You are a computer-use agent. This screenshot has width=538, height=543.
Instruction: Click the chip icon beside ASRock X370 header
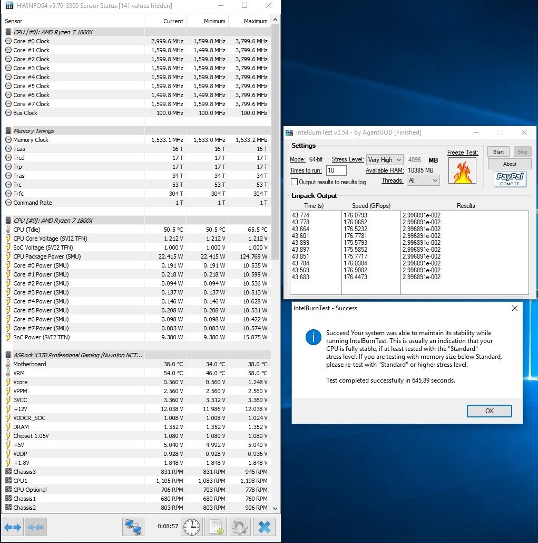tap(8, 355)
